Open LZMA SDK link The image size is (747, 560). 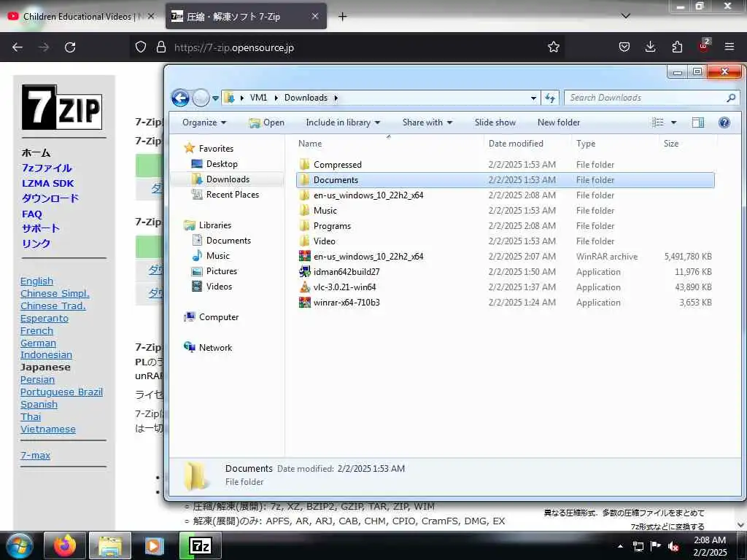[47, 183]
